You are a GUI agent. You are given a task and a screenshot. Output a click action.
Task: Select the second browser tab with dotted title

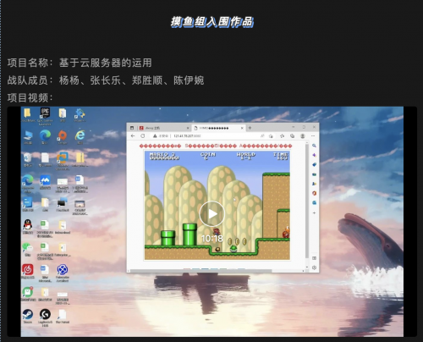218,128
